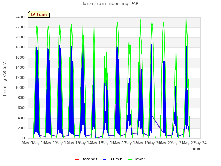
Task: Toggle the Tower legend entry
Action: click(136, 159)
